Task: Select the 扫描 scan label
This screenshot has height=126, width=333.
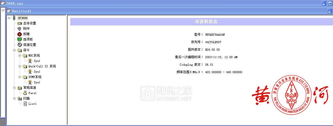Action: (26, 98)
